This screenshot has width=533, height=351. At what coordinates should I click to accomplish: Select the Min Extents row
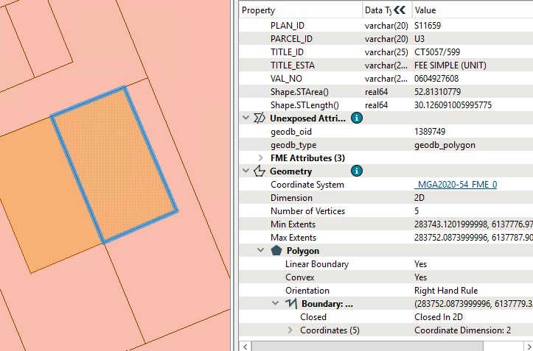click(386, 224)
